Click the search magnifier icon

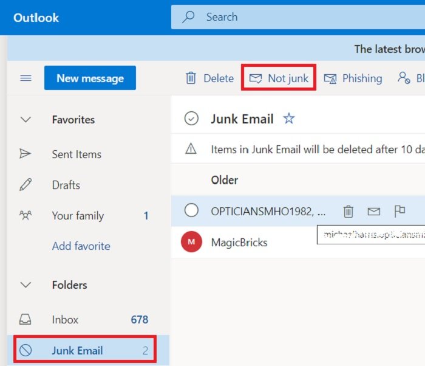coord(188,17)
